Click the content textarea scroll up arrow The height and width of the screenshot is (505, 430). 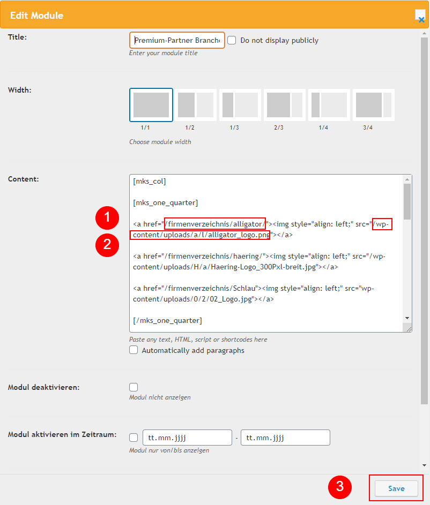click(407, 179)
